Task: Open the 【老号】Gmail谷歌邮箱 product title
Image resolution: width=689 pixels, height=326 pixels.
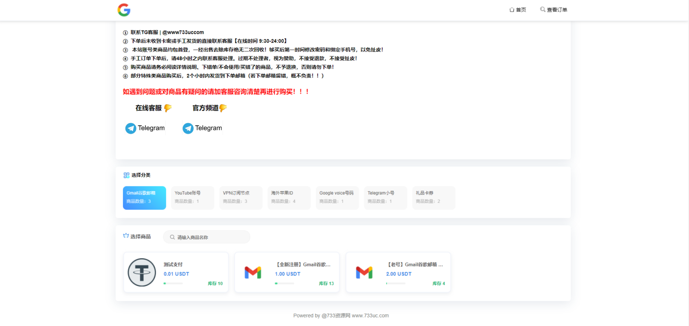Action: tap(415, 265)
